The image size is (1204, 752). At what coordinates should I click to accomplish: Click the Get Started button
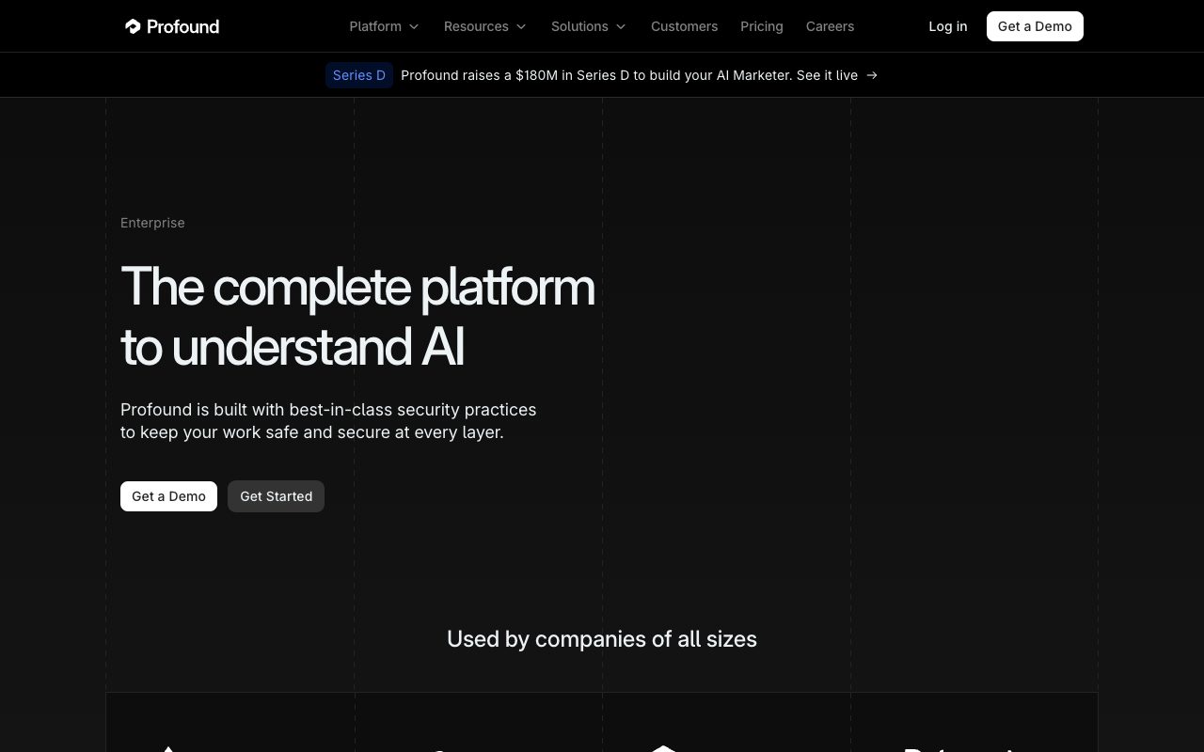tap(276, 496)
